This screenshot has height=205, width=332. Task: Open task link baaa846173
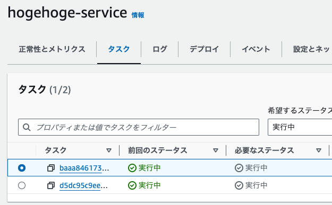point(84,168)
